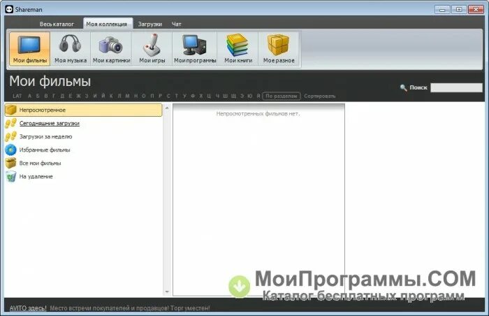Minimize the Shareman window

pos(442,9)
